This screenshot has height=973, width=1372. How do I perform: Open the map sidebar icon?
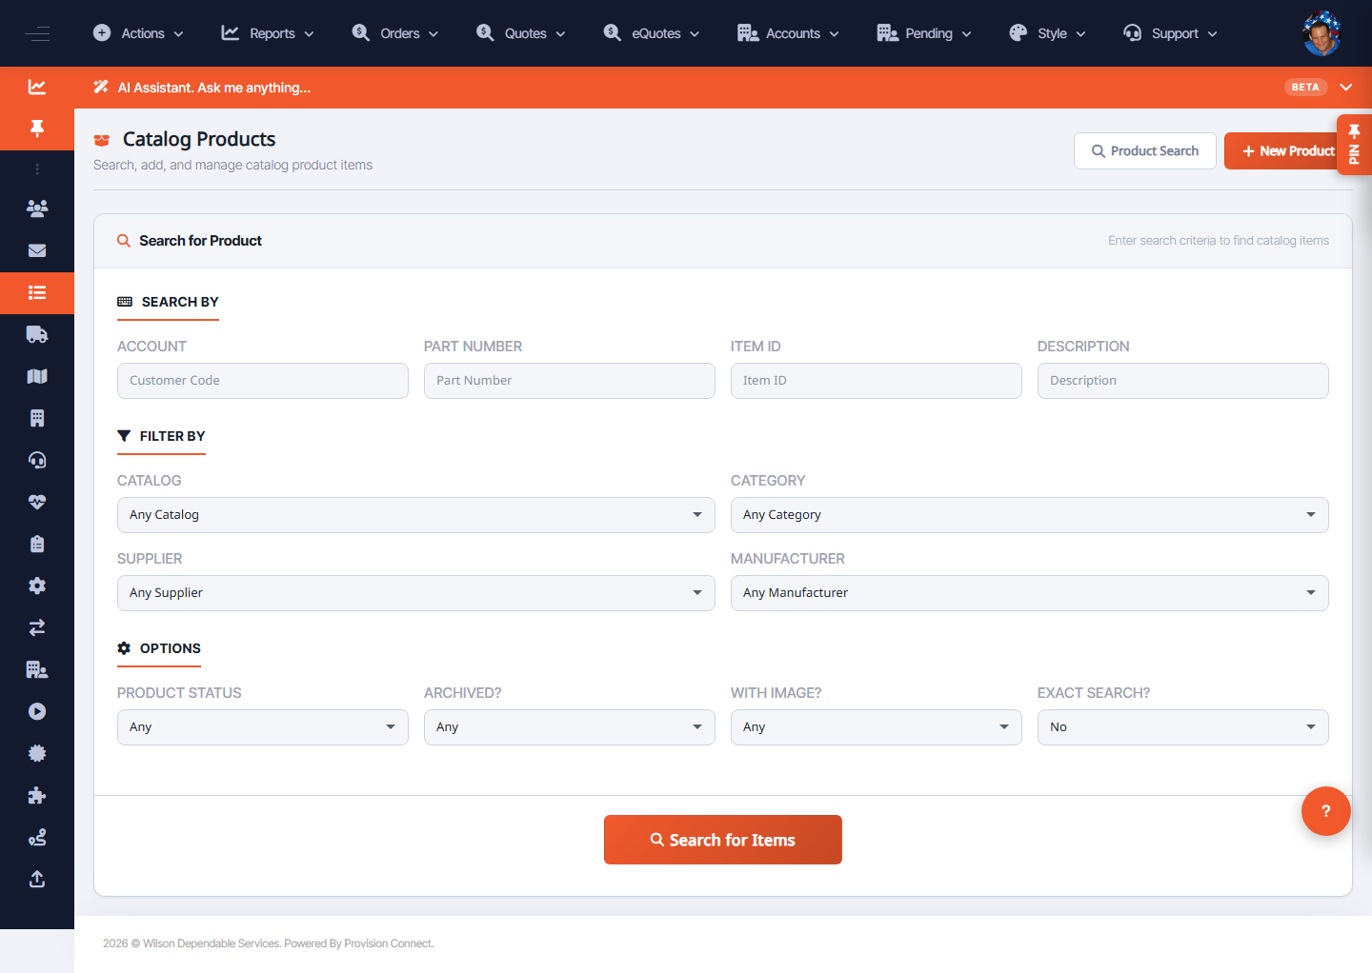click(37, 376)
